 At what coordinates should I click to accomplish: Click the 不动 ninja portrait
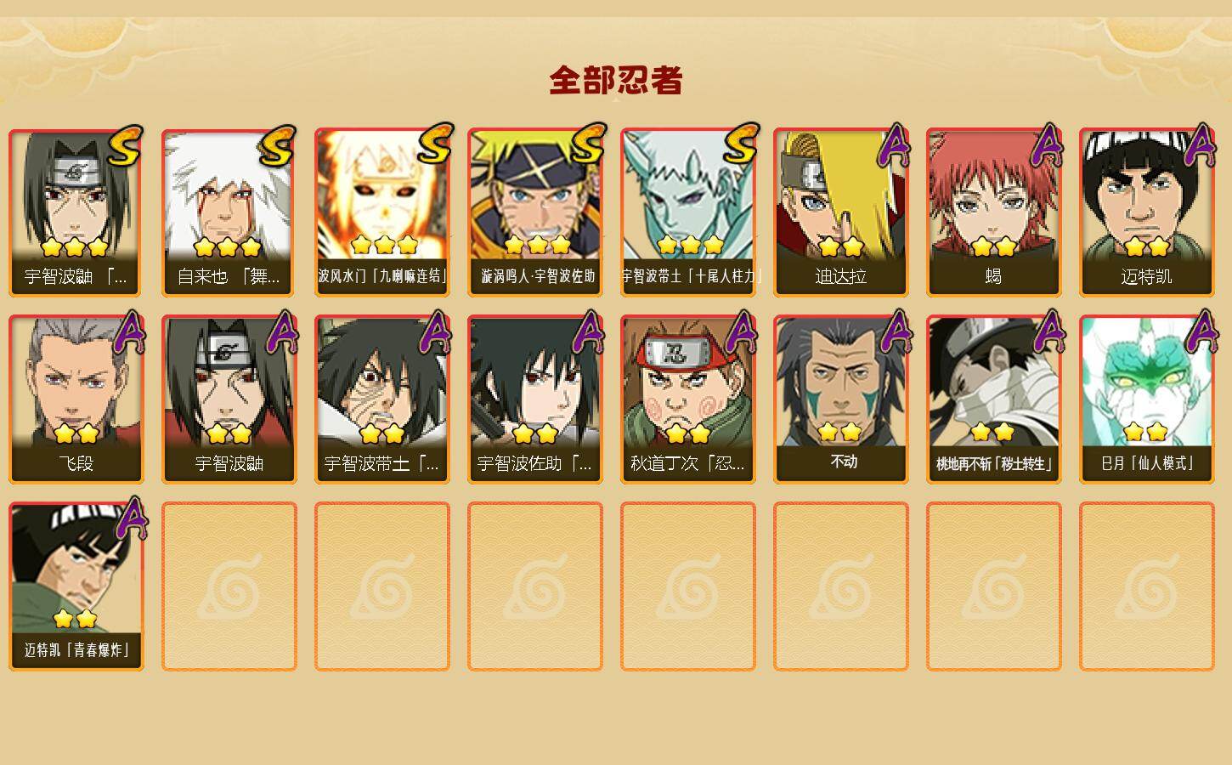click(841, 399)
